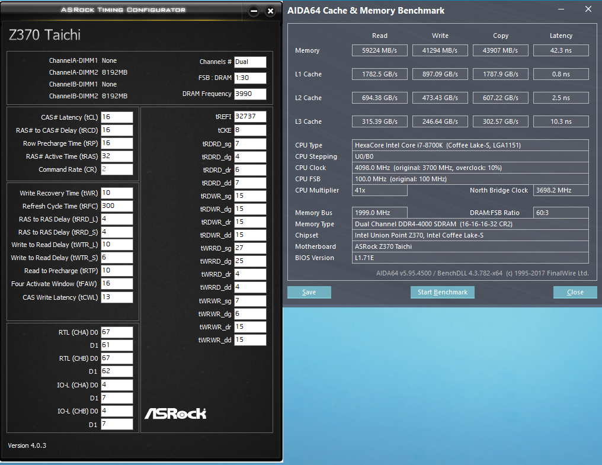This screenshot has width=602, height=465.
Task: Minimize the ASRock Timing Configurator window
Action: 254,11
